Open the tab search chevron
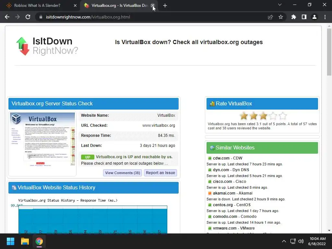Image resolution: width=332 pixels, height=249 pixels. 280,5
